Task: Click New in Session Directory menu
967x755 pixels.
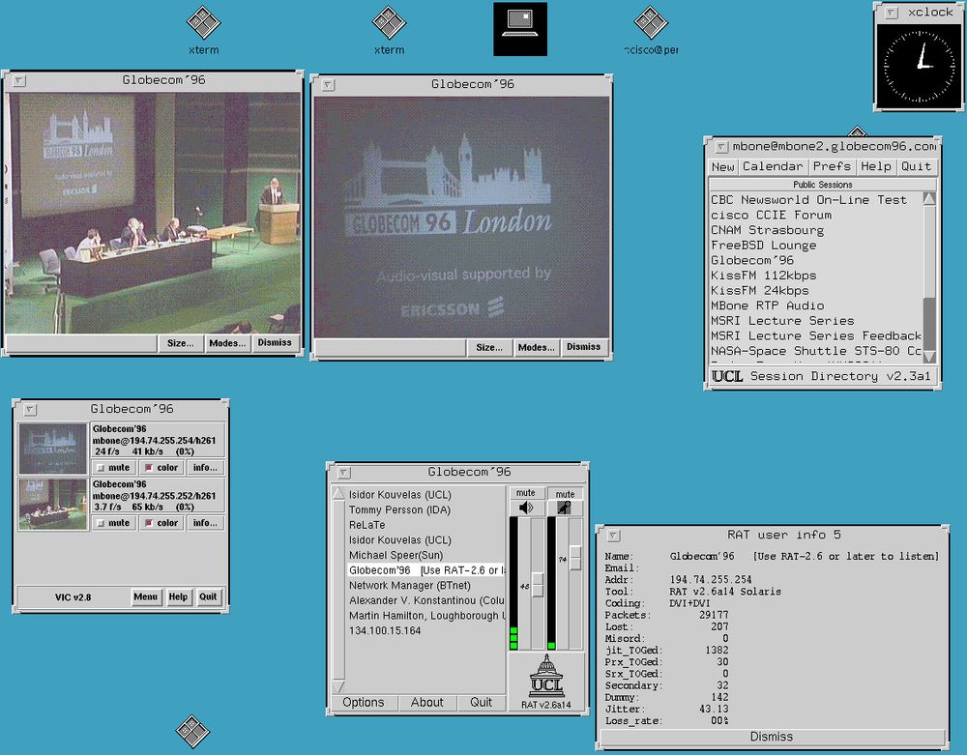Action: pos(722,167)
